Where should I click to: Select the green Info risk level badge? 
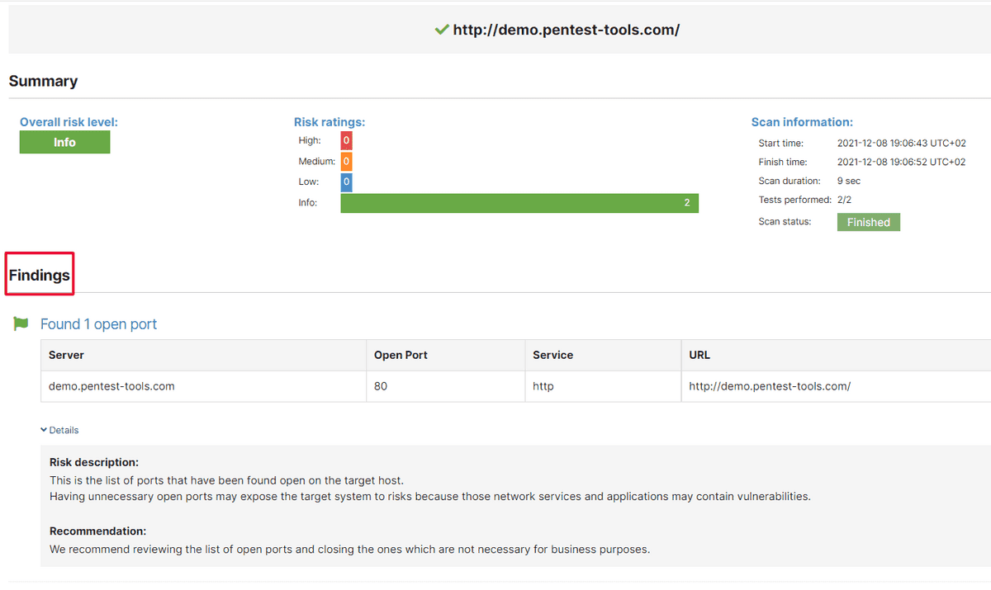click(64, 142)
